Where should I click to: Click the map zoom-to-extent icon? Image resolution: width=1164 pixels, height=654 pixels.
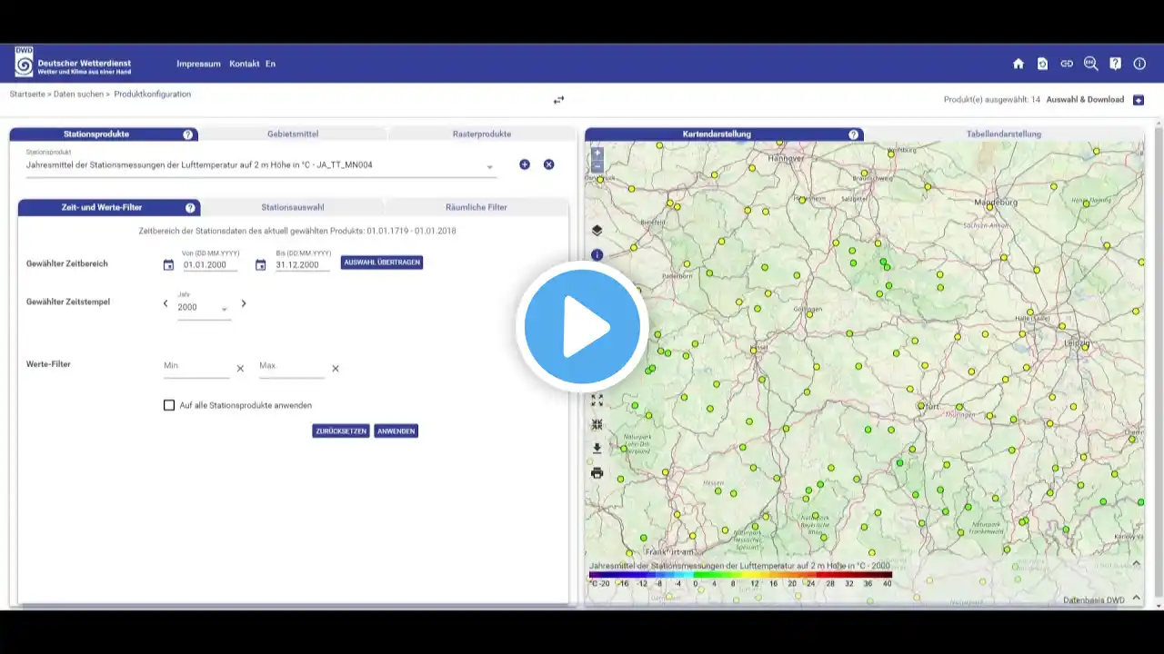[x=597, y=424]
